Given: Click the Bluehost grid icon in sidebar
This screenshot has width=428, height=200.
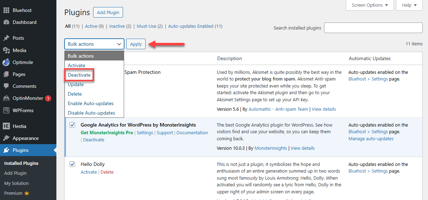Looking at the screenshot, I should [x=6, y=11].
